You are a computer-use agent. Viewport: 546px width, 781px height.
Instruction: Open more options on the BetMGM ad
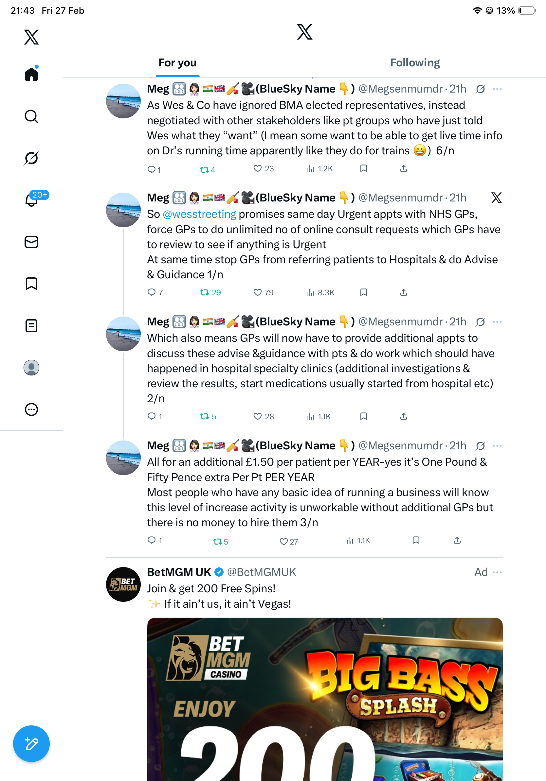click(497, 572)
